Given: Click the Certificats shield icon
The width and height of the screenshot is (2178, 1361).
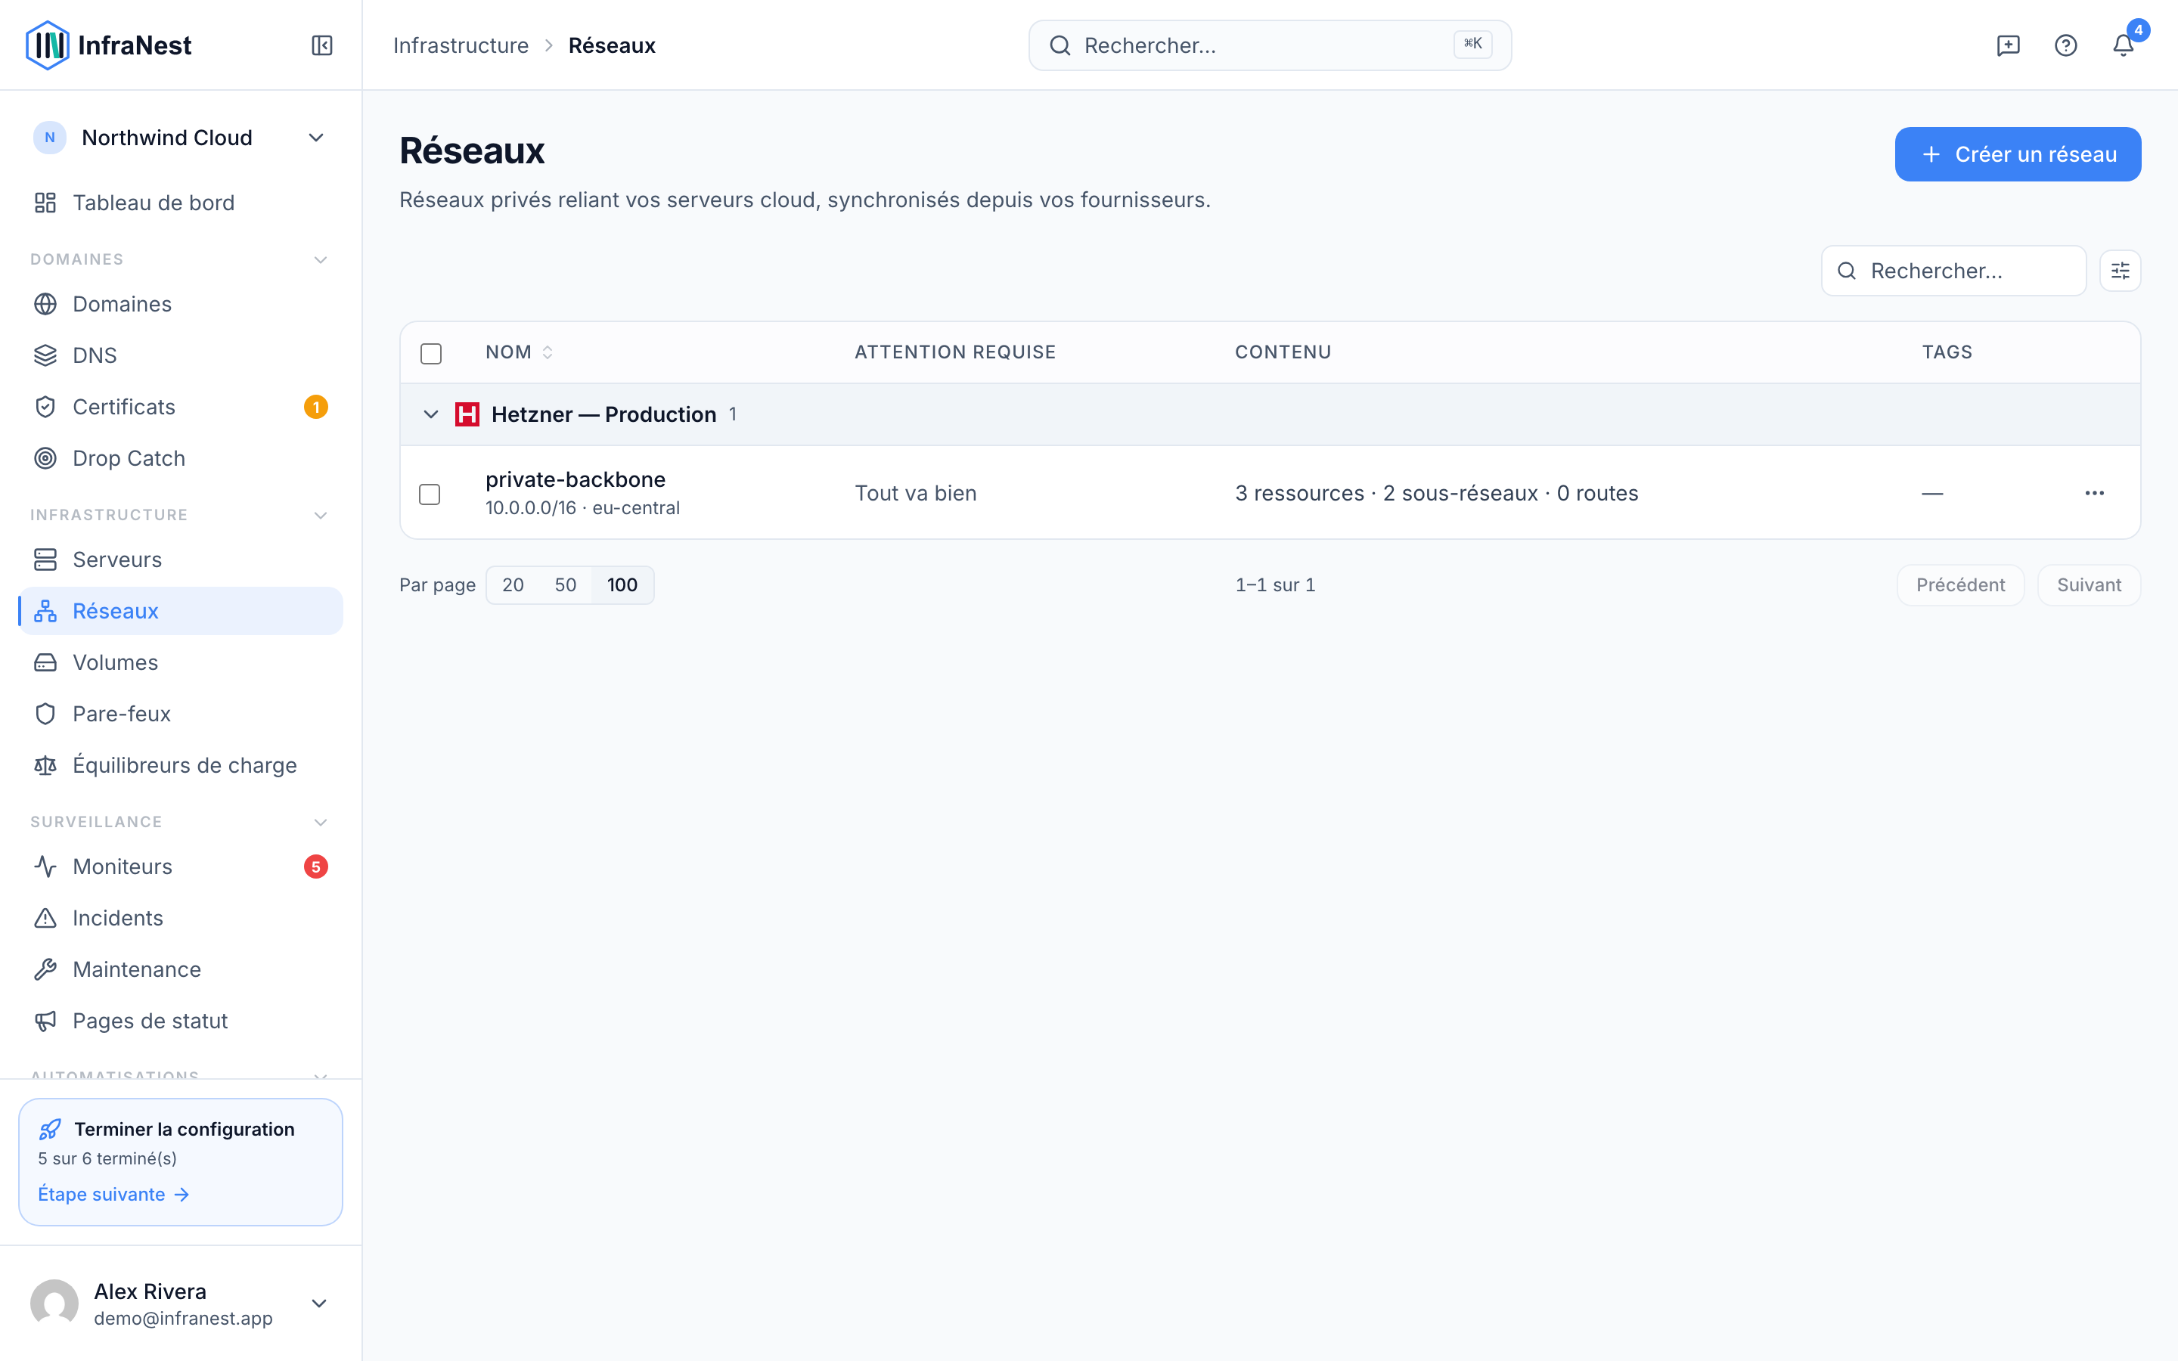Looking at the screenshot, I should (x=45, y=407).
